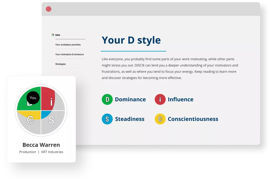The image size is (271, 183).
Task: Click the blue S Steadiness icon
Action: coord(107,119)
